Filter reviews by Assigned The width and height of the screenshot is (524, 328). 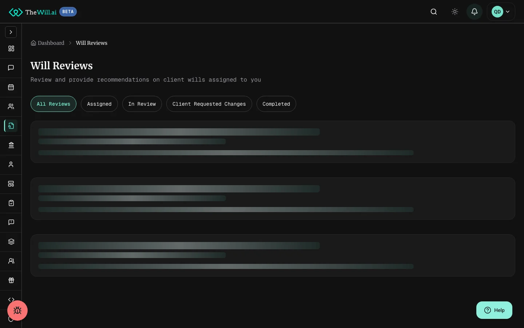pyautogui.click(x=99, y=104)
